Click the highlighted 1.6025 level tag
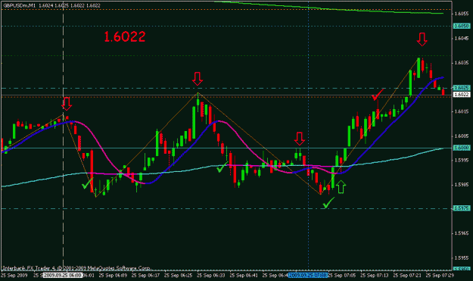 click(x=462, y=88)
